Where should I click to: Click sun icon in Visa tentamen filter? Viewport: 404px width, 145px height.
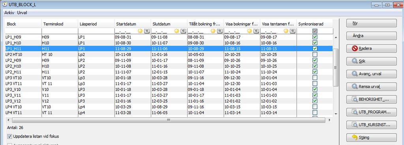(x=286, y=31)
